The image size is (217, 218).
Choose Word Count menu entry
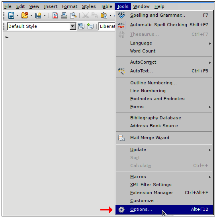[164, 51]
